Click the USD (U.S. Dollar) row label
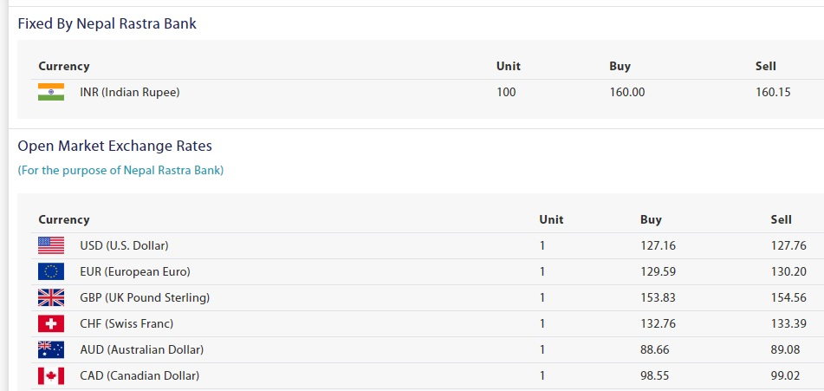Screen dimensions: 824x391 pyautogui.click(x=124, y=245)
